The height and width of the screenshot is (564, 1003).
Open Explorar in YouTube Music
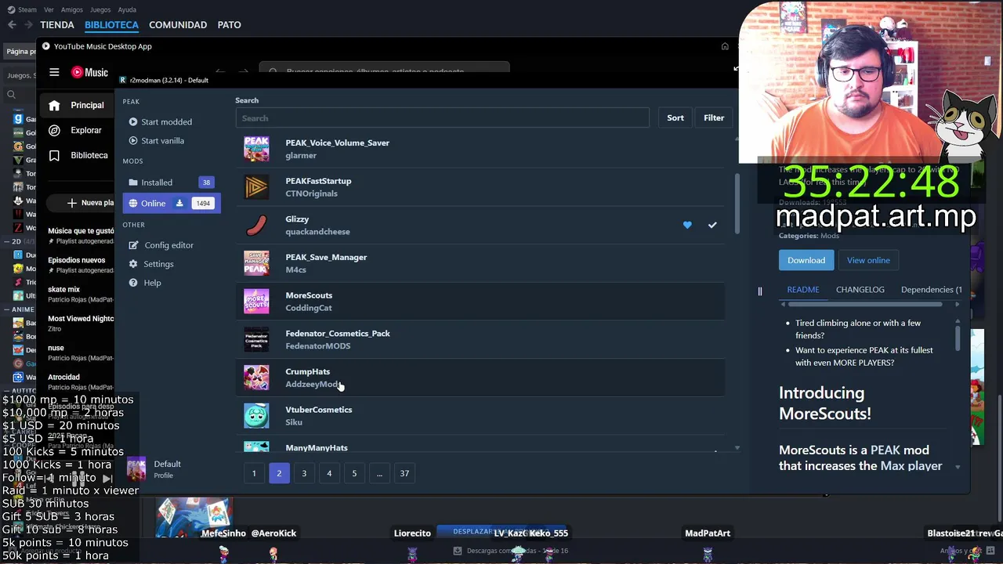click(x=75, y=130)
